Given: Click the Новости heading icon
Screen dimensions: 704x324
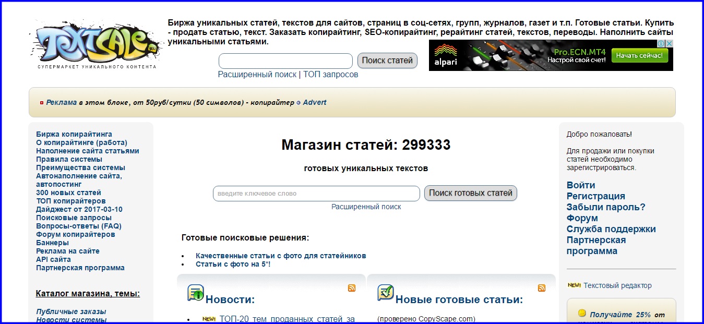Looking at the screenshot, I should point(196,293).
